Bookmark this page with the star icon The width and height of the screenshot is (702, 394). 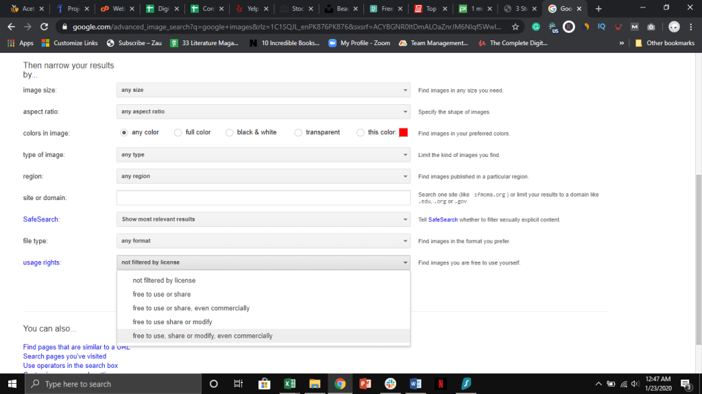515,27
